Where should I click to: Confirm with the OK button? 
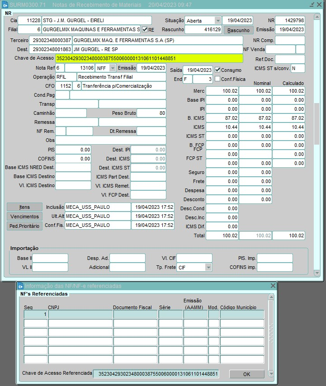(x=246, y=374)
